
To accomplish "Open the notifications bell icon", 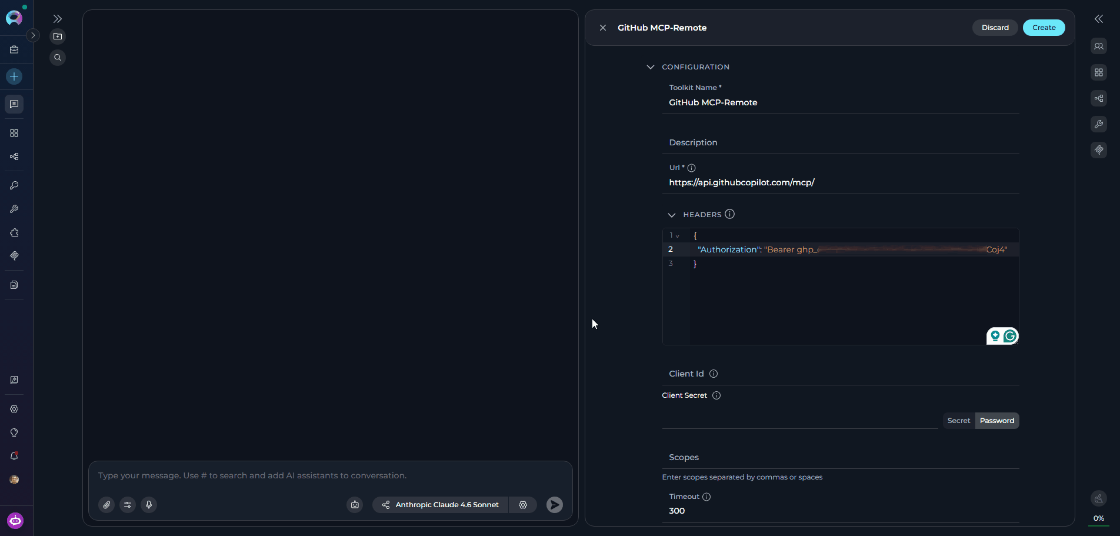I will (x=14, y=456).
